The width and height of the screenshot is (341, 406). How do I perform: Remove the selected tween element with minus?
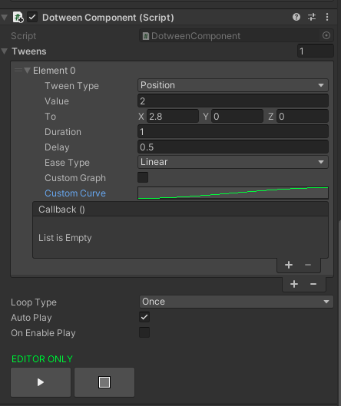point(313,284)
